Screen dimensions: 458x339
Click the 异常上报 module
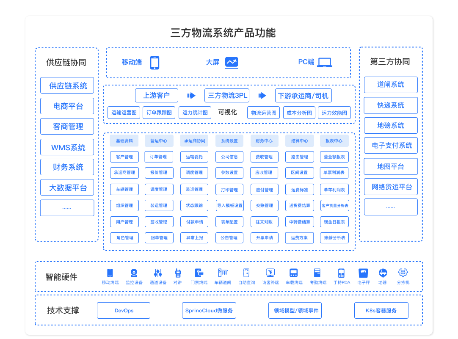click(194, 238)
